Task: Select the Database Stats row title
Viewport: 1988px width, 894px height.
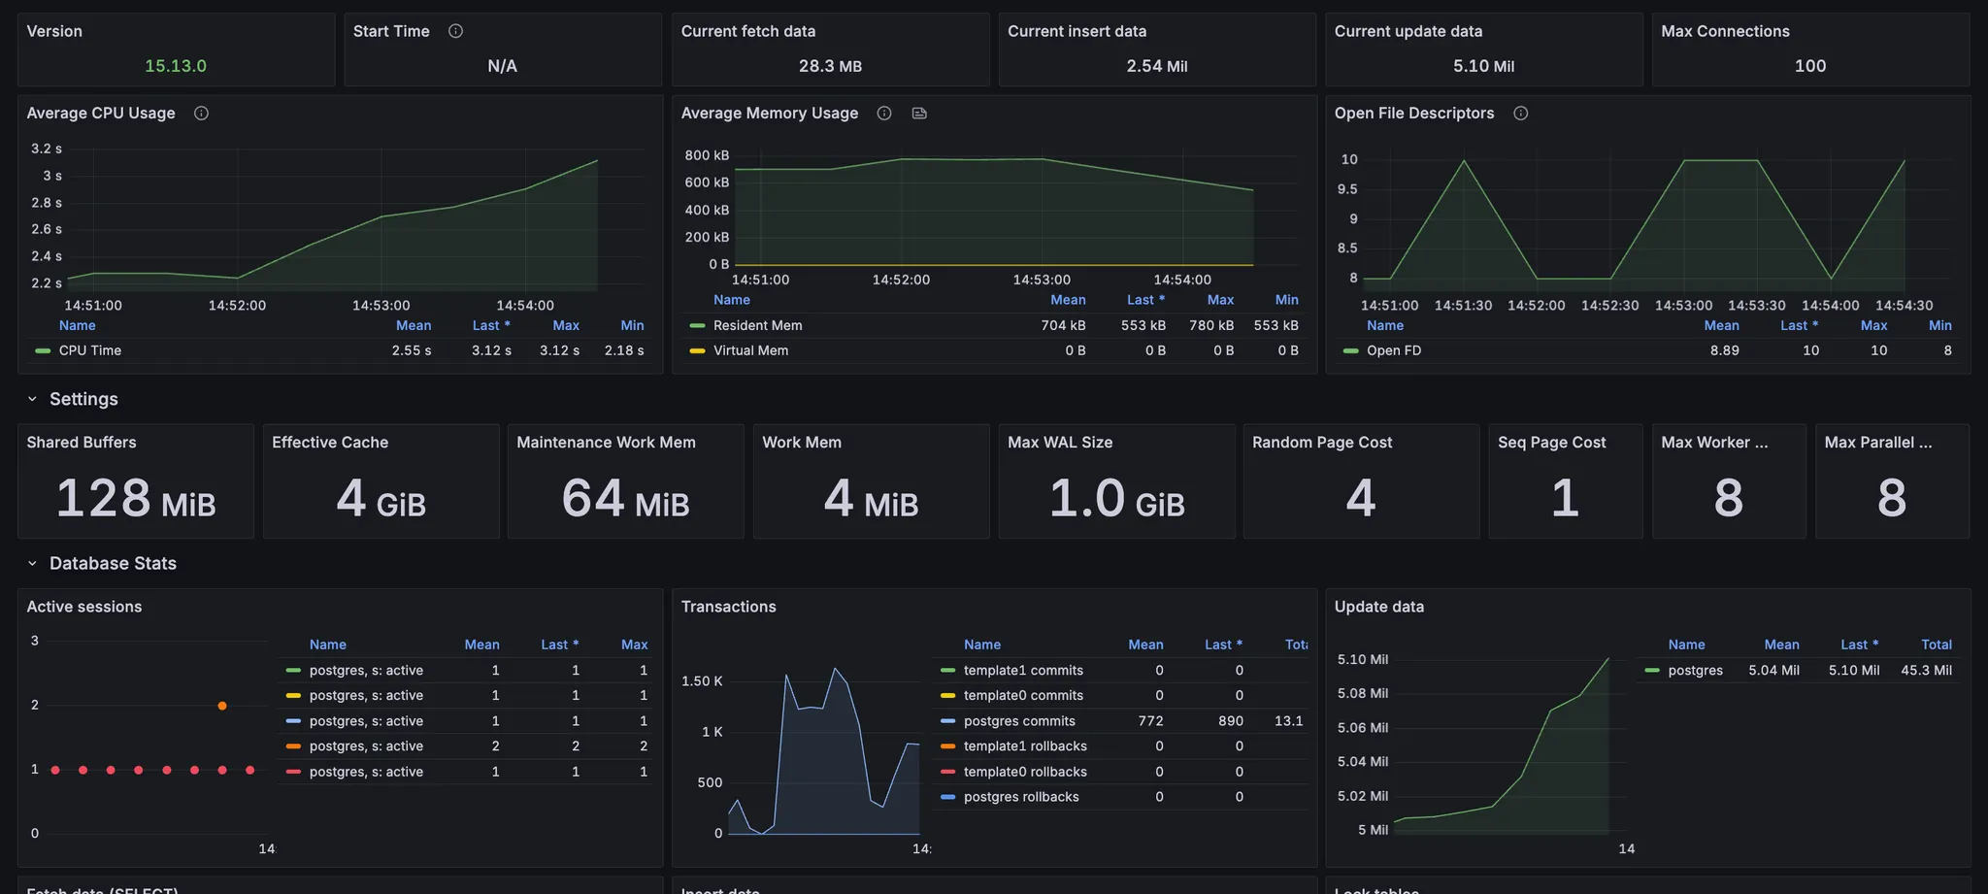Action: point(113,563)
